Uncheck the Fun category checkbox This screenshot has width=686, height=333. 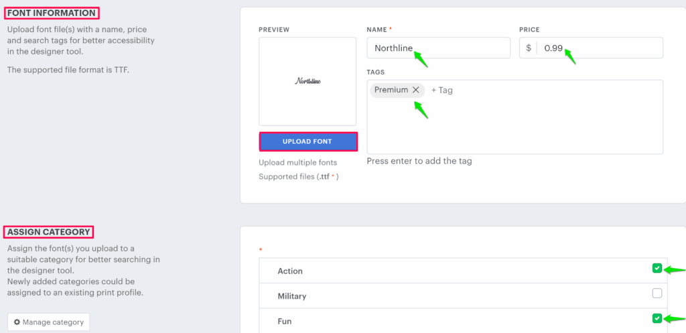(657, 318)
